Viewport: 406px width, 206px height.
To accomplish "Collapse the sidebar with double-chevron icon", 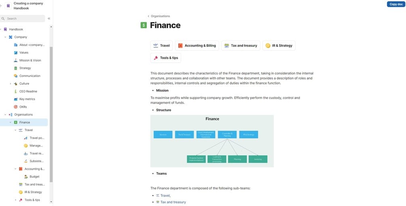I will click(49, 19).
